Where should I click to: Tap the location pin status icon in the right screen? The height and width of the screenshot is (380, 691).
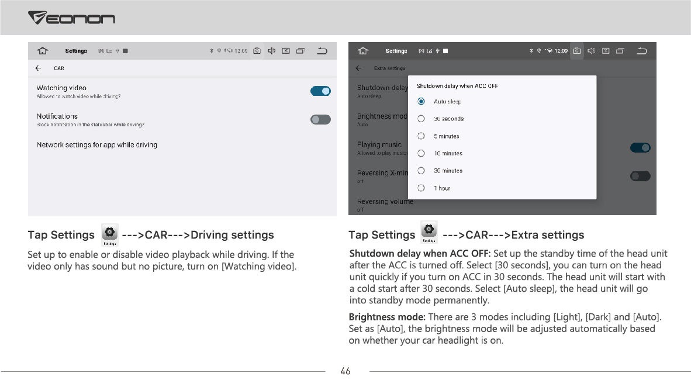(x=539, y=51)
